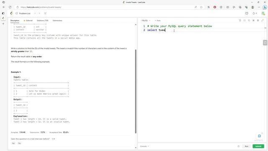Click the editor bookmark icon
The image size is (268, 151).
click(x=240, y=21)
